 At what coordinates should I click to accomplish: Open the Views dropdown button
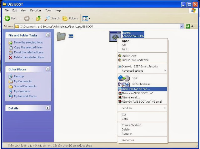click(x=86, y=18)
